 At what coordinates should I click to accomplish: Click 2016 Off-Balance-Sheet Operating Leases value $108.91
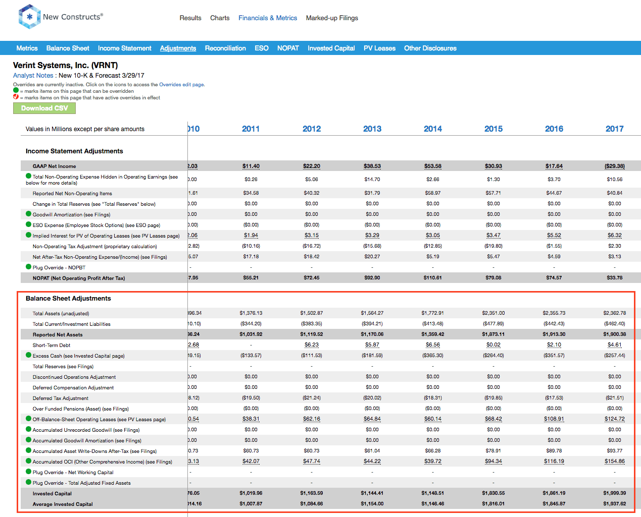tap(554, 419)
